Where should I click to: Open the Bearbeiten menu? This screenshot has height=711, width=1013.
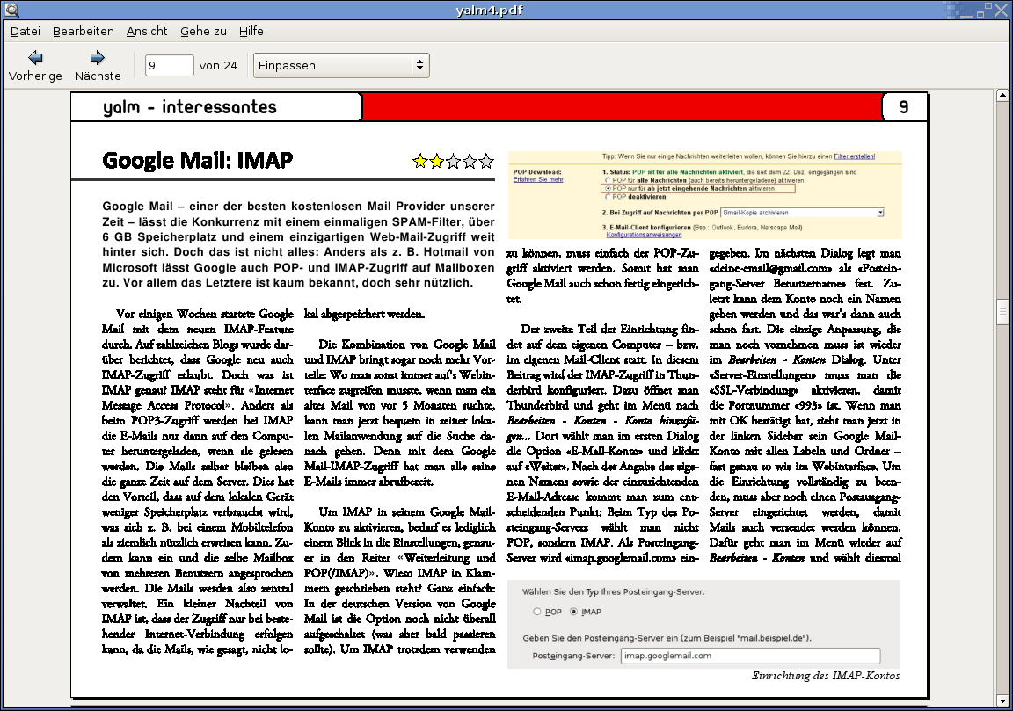point(84,31)
